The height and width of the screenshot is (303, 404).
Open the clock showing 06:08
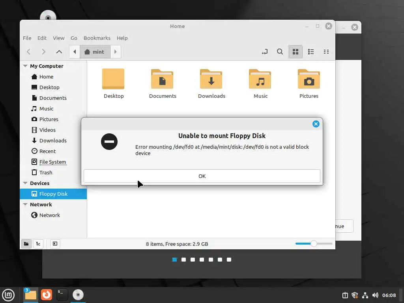(389, 295)
